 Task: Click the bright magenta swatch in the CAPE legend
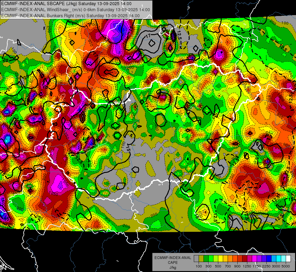pyautogui.click(x=255, y=258)
